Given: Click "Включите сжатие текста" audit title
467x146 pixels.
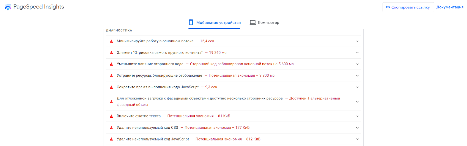Looking at the screenshot, I should point(139,116).
